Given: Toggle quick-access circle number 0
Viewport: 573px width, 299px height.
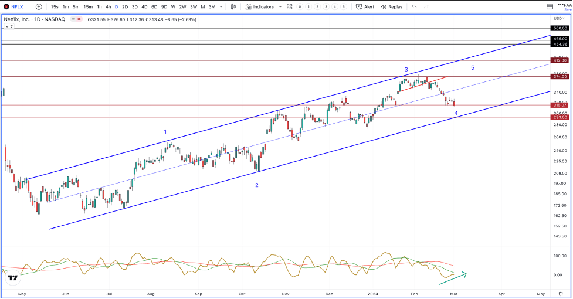Looking at the screenshot, I should (300, 6).
